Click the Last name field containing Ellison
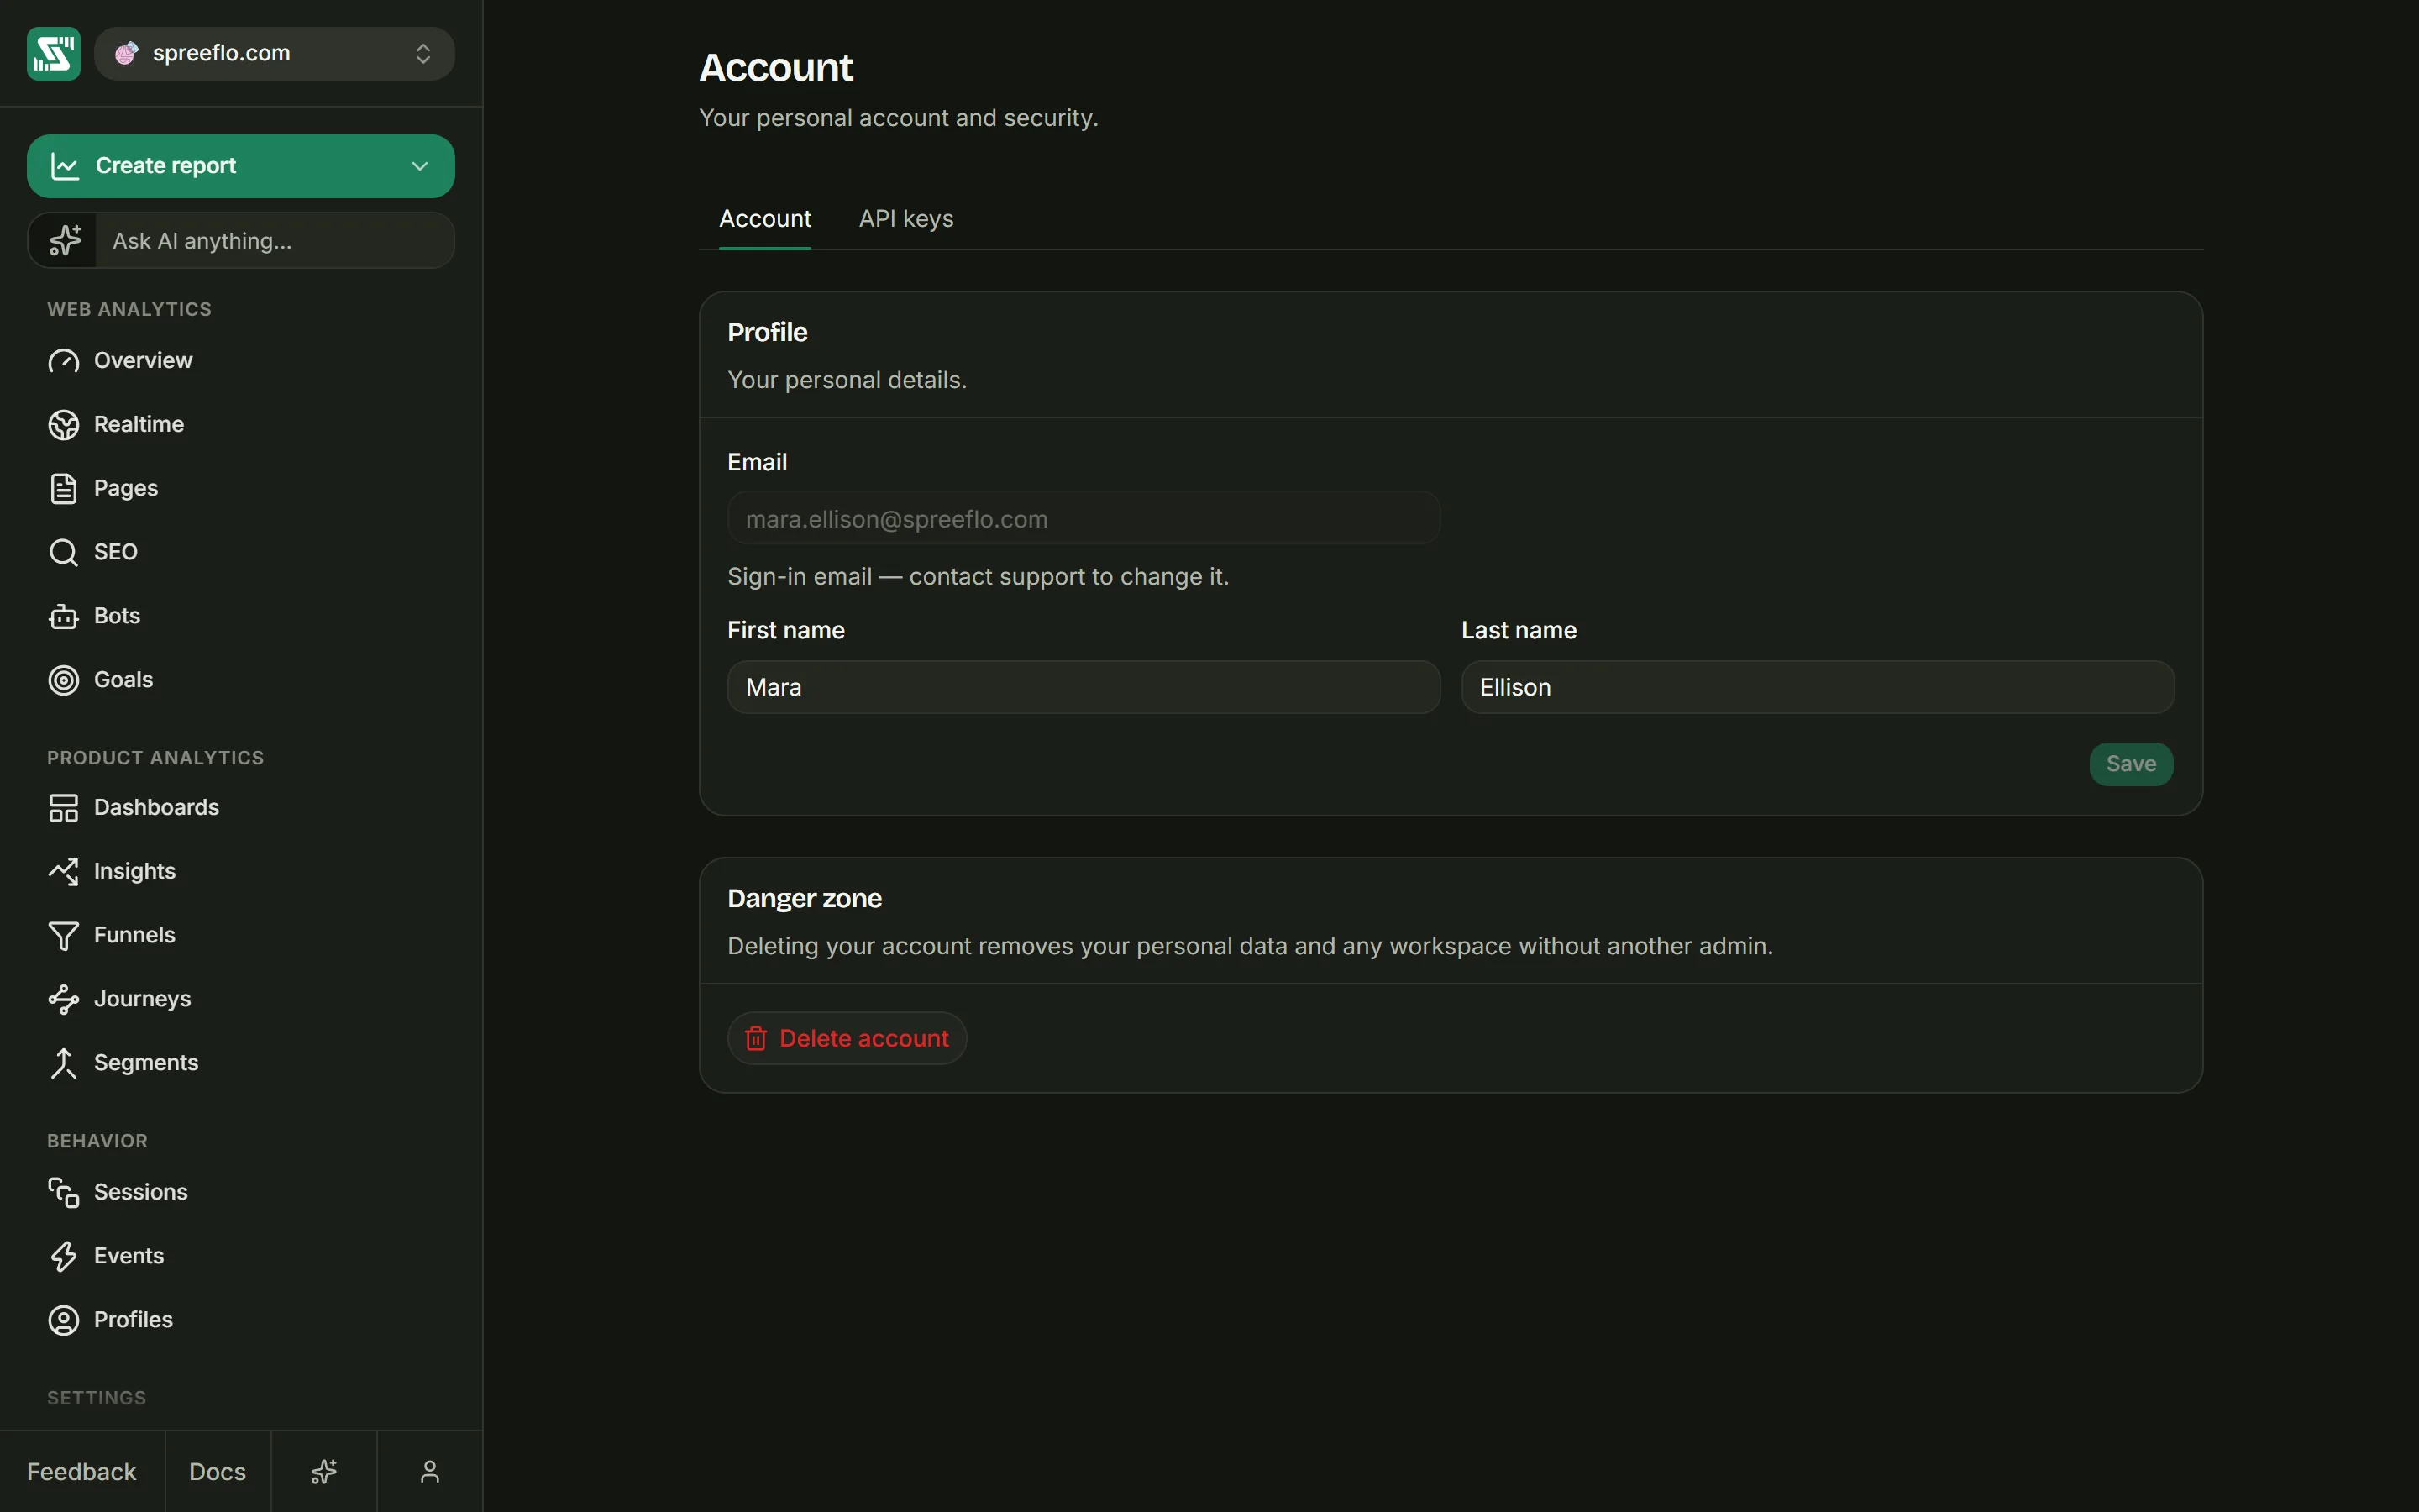Image resolution: width=2419 pixels, height=1512 pixels. 1818,687
